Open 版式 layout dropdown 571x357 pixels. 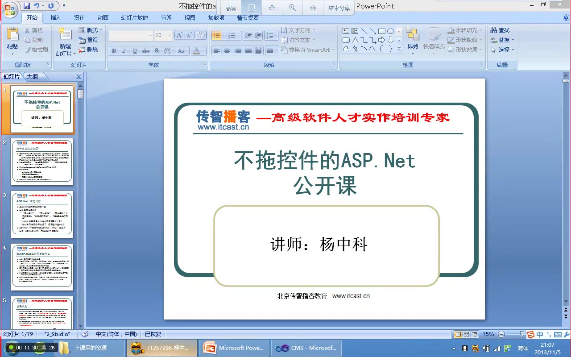91,30
